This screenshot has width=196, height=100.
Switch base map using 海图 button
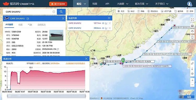tap(189, 97)
